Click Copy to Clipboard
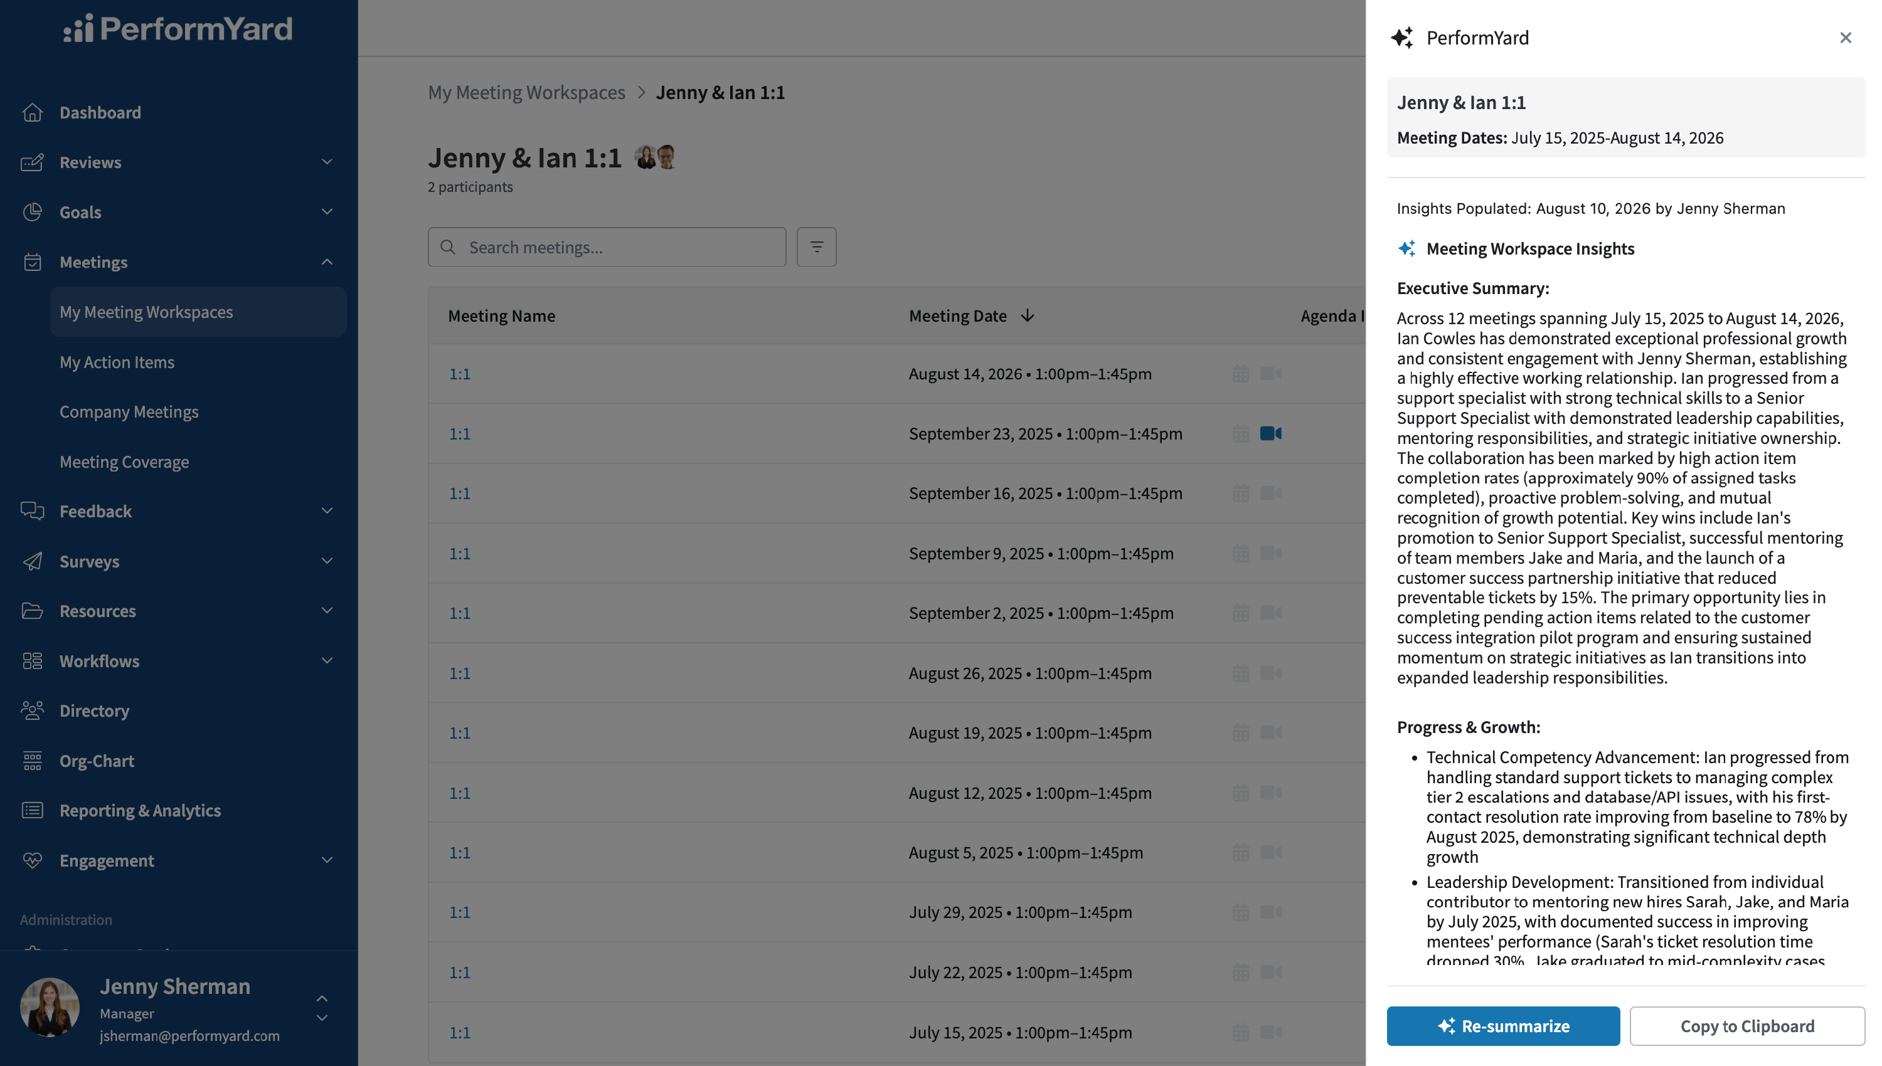Image resolution: width=1882 pixels, height=1066 pixels. click(x=1747, y=1026)
